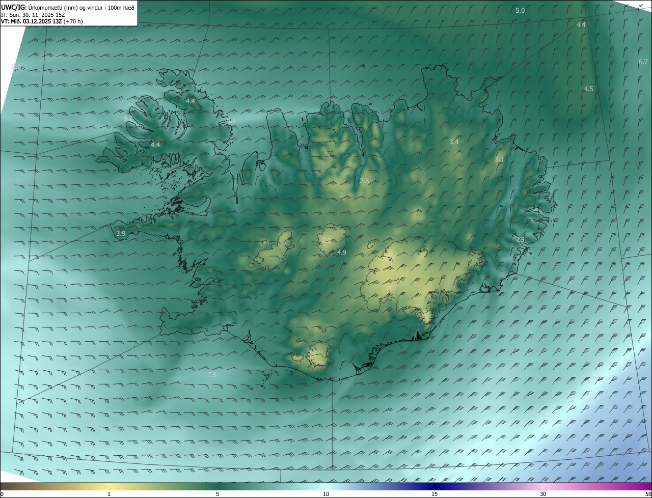652x498 pixels.
Task: Click the 4.5 precipitation value
Action: (588, 89)
